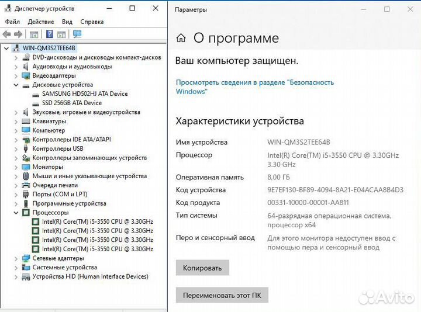421x312 pixels.
Task: Click the Порты (COM и LPT) icon
Action: pyautogui.click(x=26, y=194)
